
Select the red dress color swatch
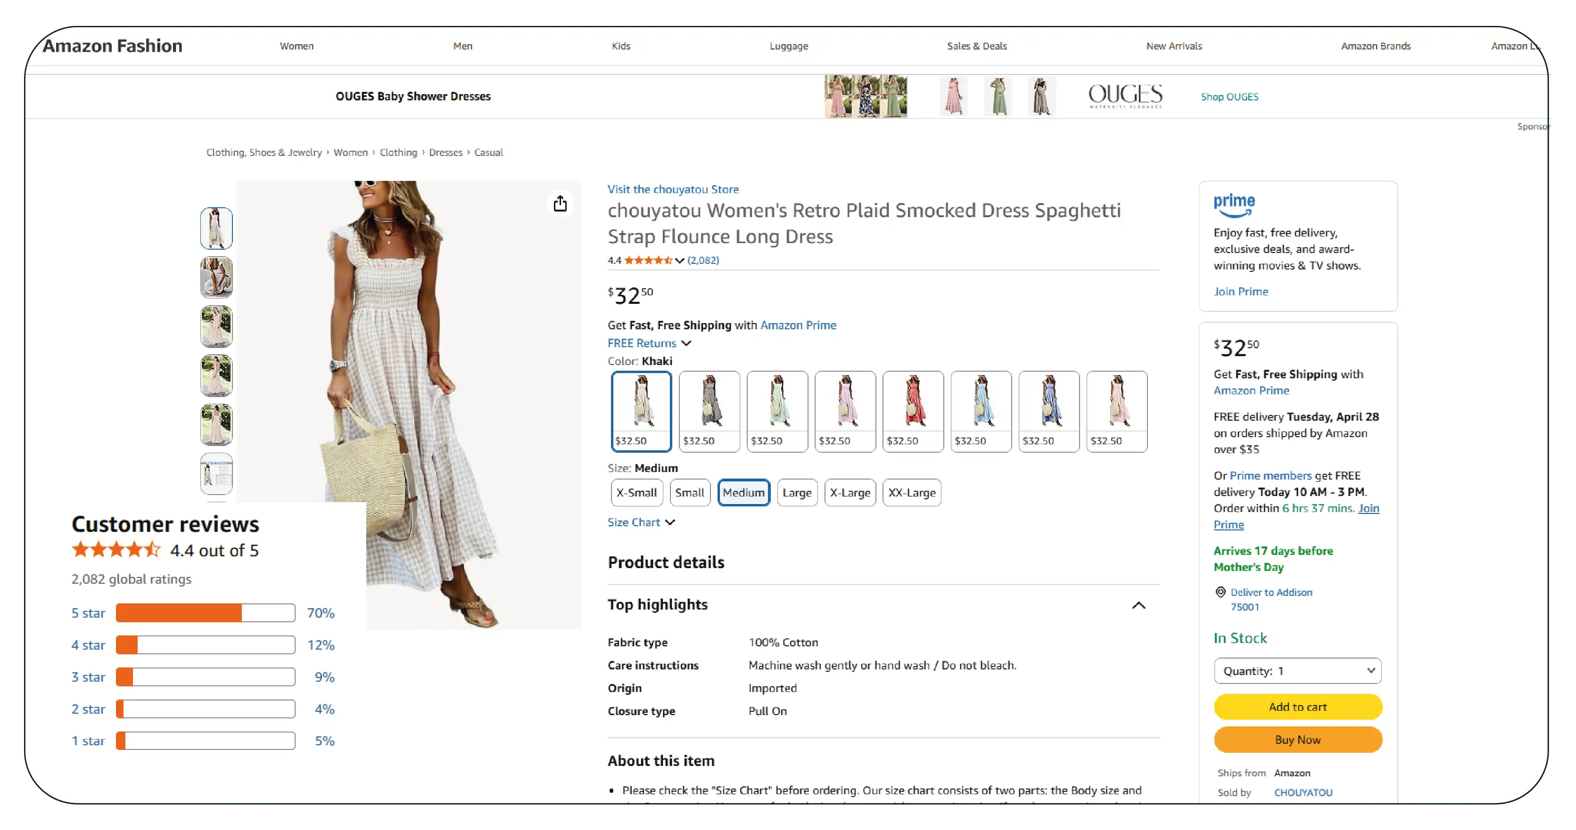913,411
